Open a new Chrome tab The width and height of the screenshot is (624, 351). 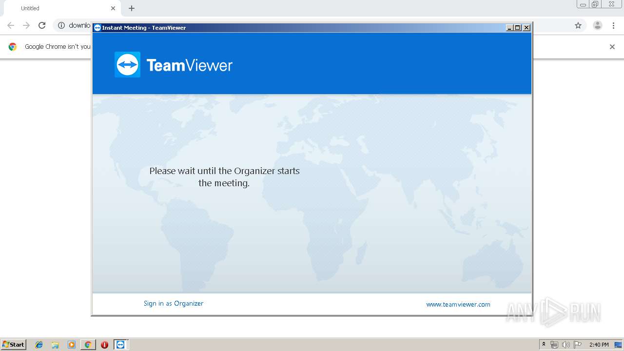point(132,8)
